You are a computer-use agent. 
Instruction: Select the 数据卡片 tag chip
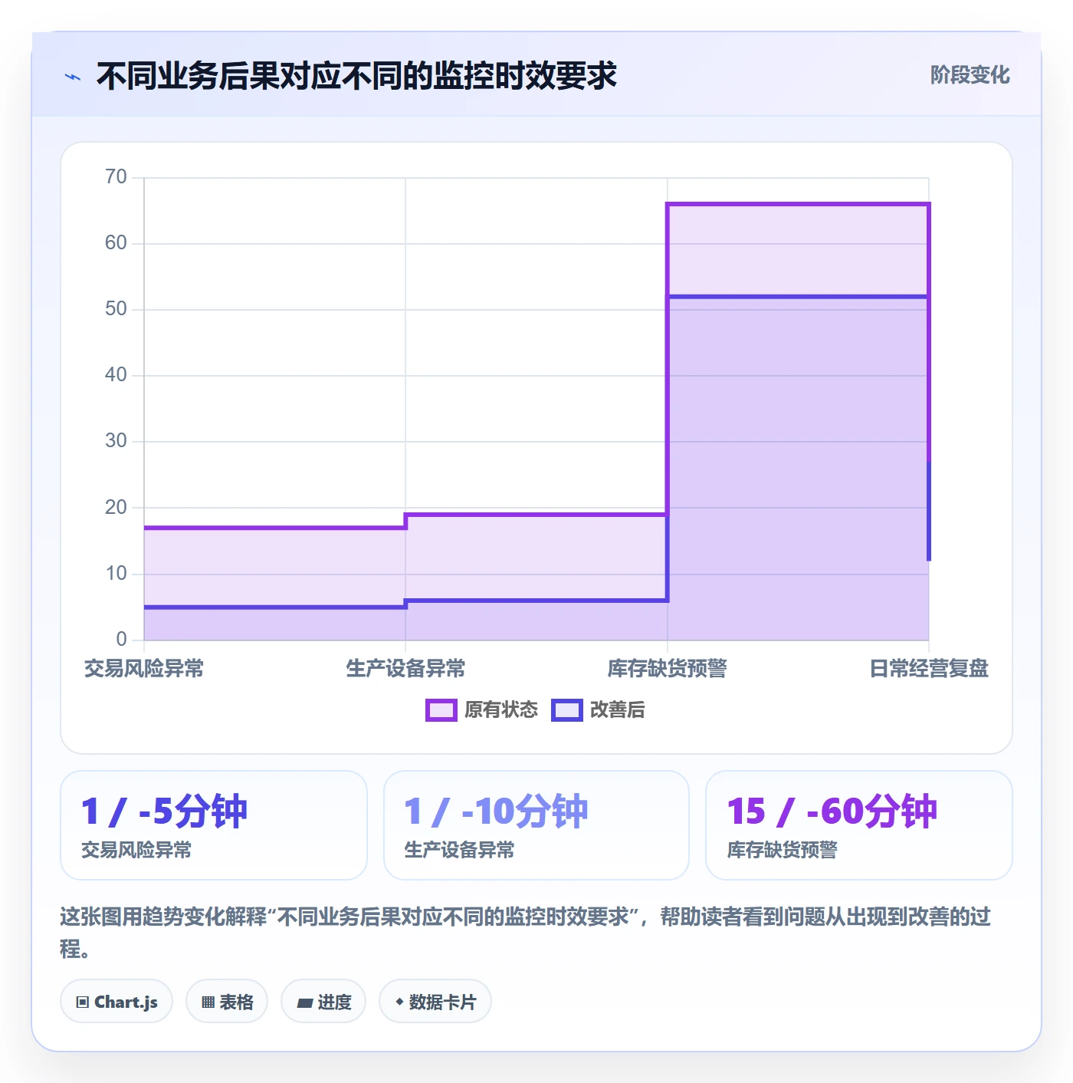(x=435, y=1002)
